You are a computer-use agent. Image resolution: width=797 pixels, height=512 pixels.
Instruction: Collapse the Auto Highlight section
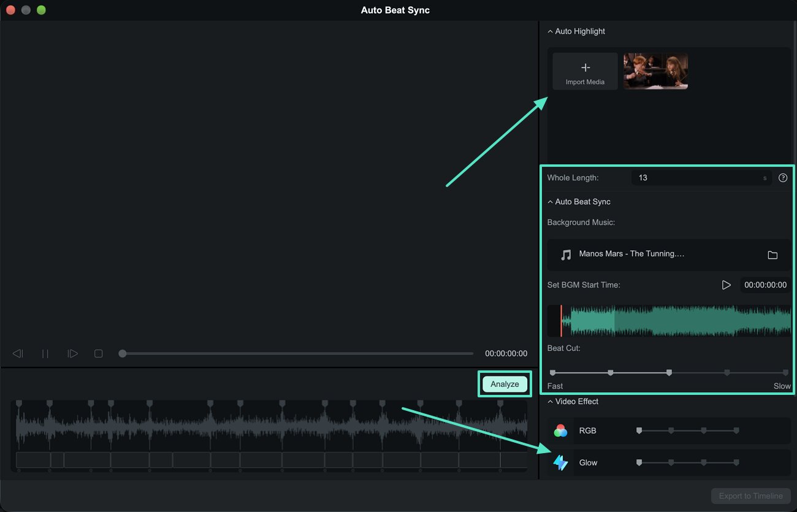coord(550,31)
